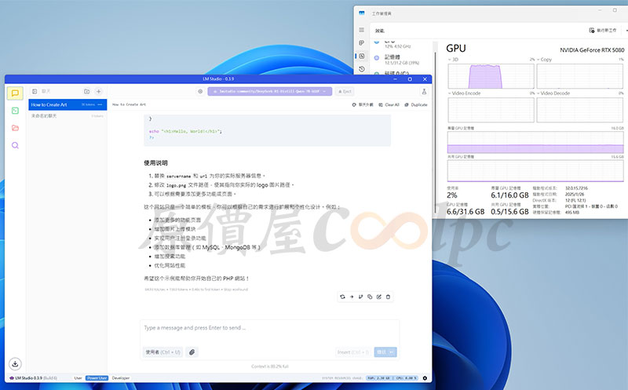The width and height of the screenshot is (628, 390).
Task: Open options for How to Create Art chat
Action: (100, 104)
